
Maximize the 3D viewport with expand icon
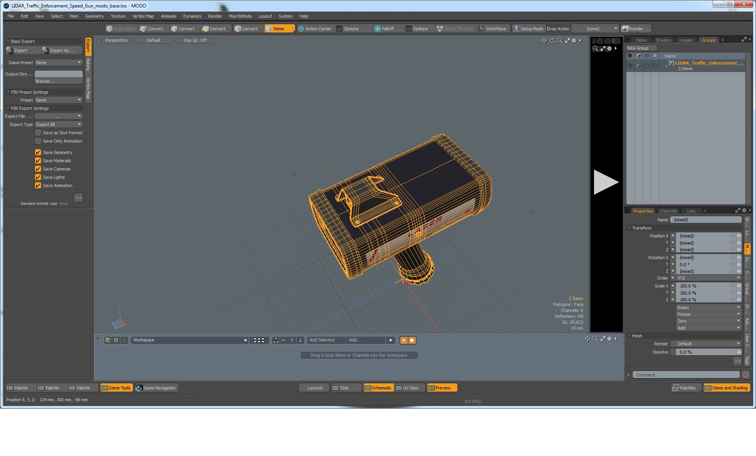coord(568,41)
